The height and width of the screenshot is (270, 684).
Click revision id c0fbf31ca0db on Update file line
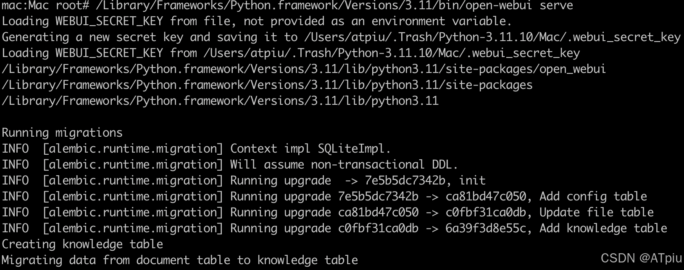click(486, 213)
